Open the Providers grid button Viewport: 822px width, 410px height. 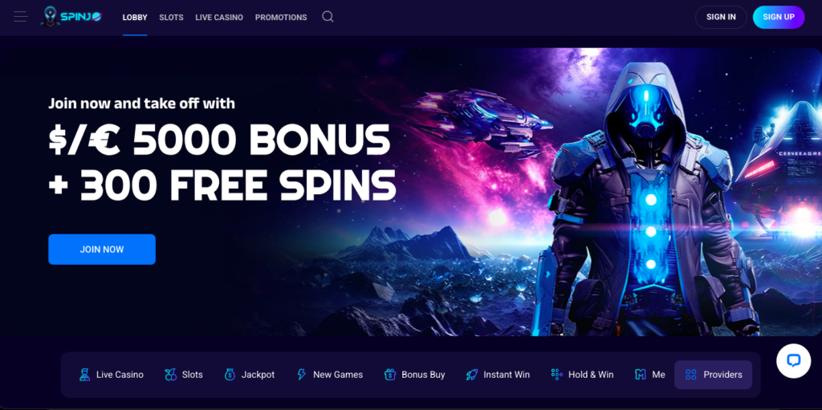(x=713, y=375)
